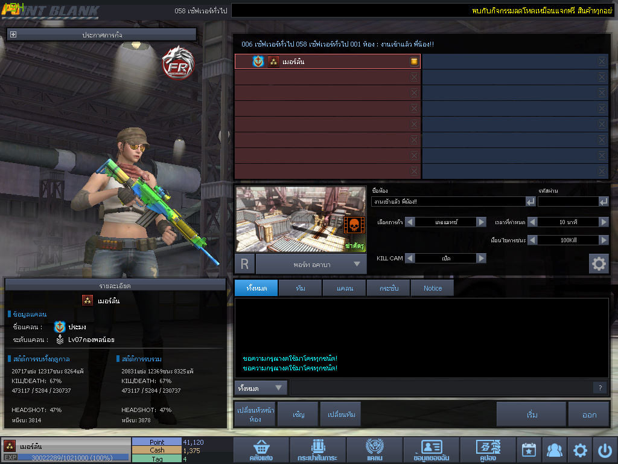Close the bottom blue team slot
The height and width of the screenshot is (464, 618).
[602, 171]
